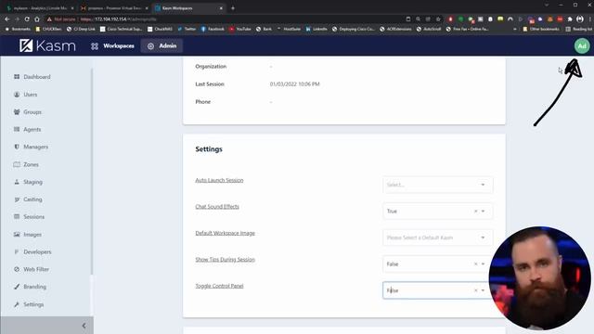
Task: Open the Users sidebar icon
Action: tap(17, 95)
